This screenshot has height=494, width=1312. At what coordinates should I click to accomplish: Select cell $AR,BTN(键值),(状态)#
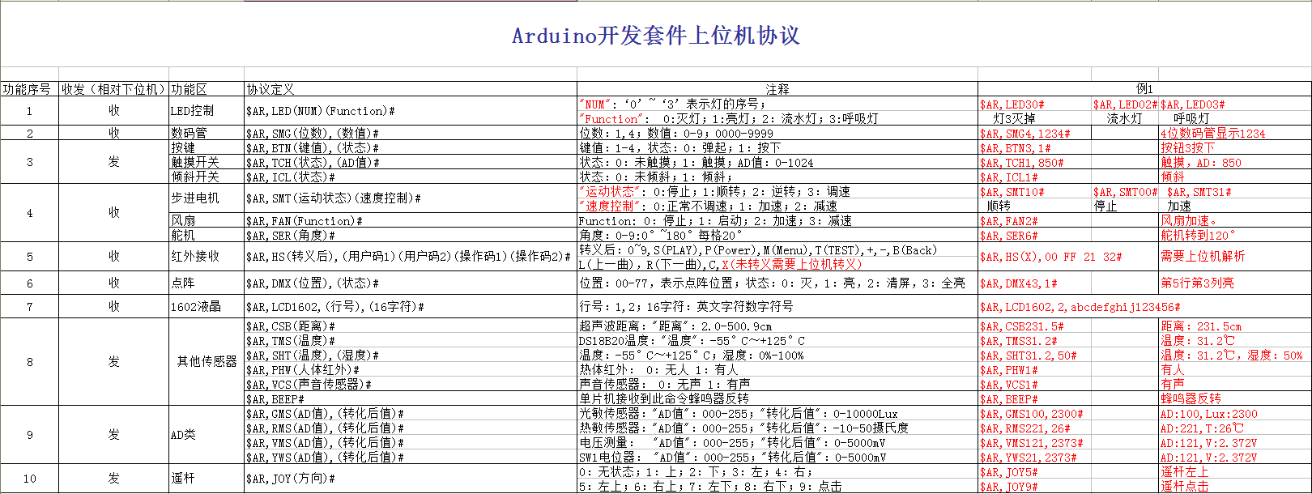coord(411,147)
